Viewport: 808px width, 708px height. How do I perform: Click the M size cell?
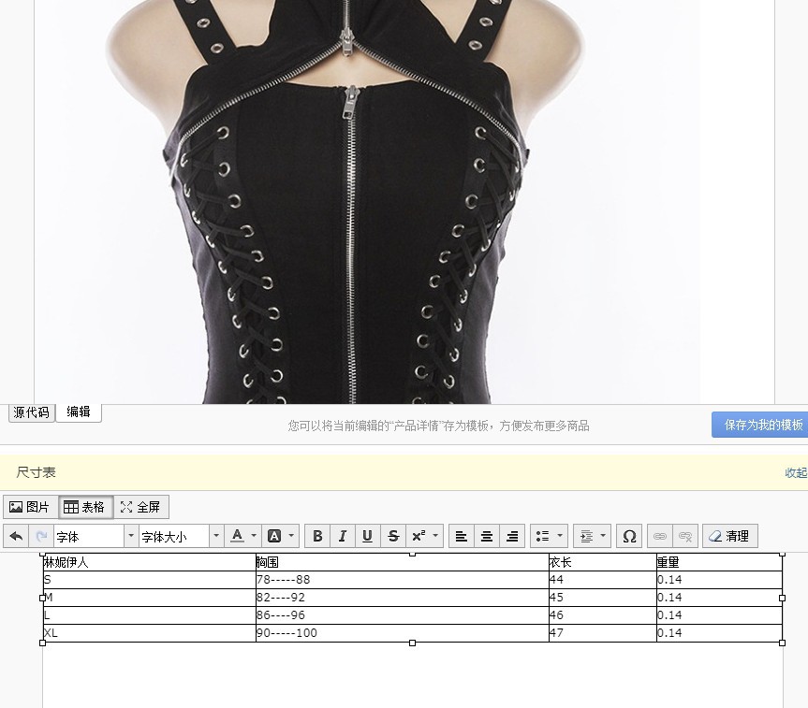150,598
